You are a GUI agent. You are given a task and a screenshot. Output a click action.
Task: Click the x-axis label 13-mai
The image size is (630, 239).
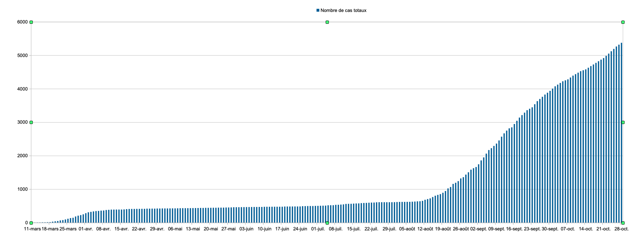pos(193,229)
